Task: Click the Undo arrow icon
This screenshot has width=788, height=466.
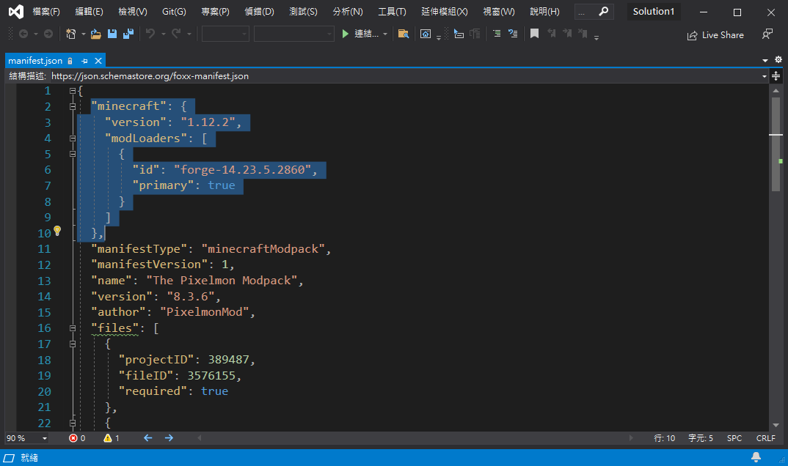Action: [150, 34]
